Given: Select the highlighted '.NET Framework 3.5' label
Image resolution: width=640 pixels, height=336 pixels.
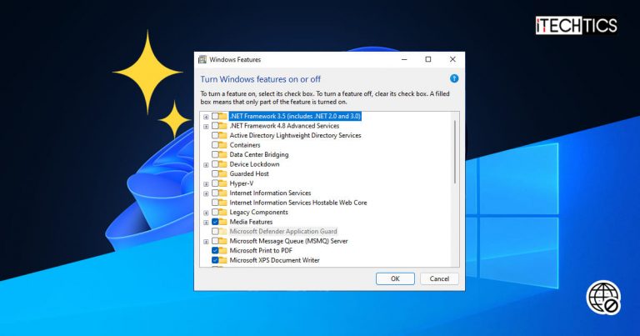Looking at the screenshot, I should tap(295, 117).
